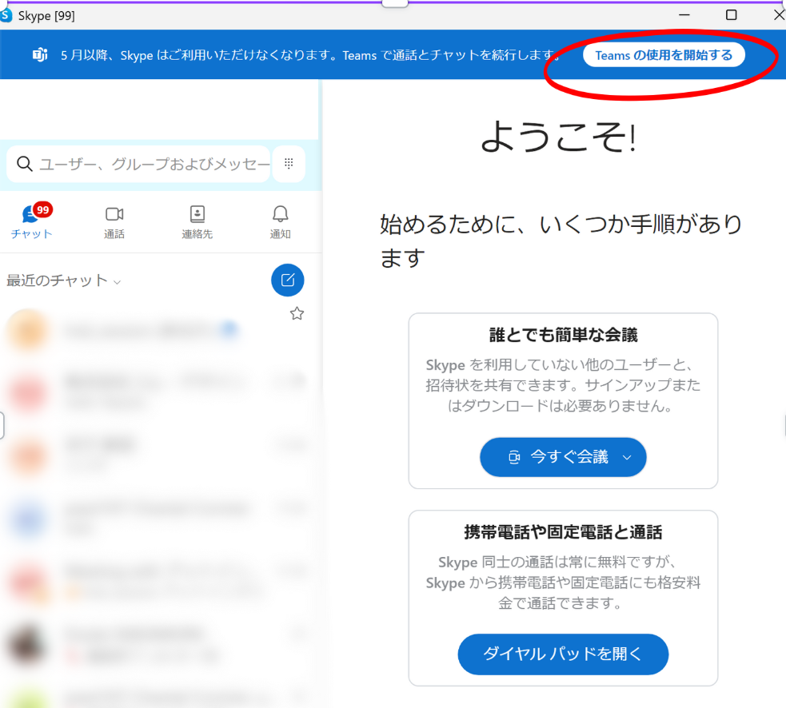
Task: Click the favorites star icon
Action: pyautogui.click(x=297, y=314)
